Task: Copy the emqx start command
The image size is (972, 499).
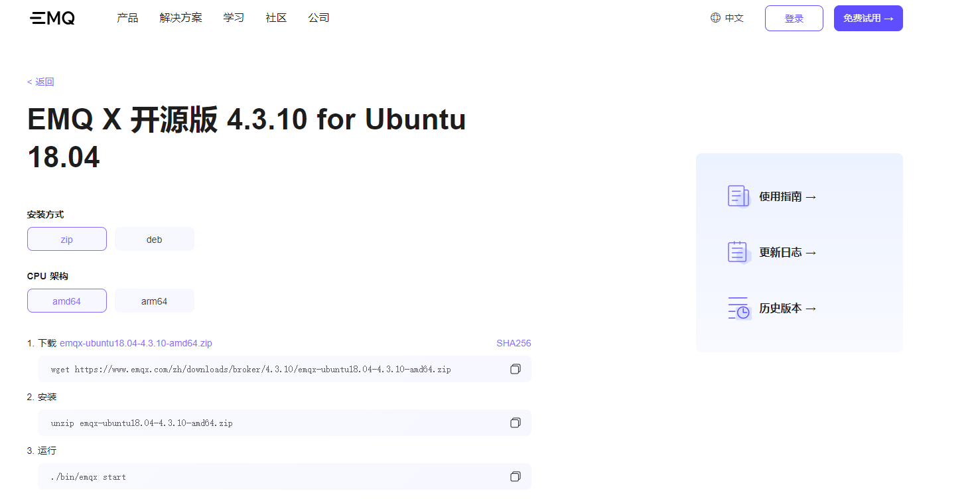Action: click(516, 476)
